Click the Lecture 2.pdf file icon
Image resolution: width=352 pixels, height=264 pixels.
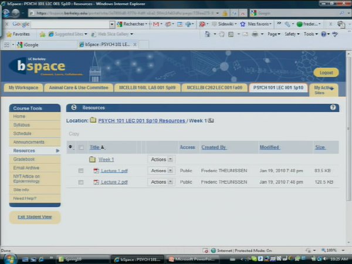[x=96, y=182]
